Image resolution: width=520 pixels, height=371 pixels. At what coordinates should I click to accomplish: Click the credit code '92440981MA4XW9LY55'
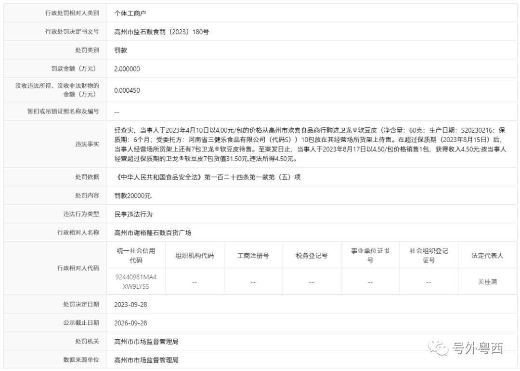(x=136, y=282)
